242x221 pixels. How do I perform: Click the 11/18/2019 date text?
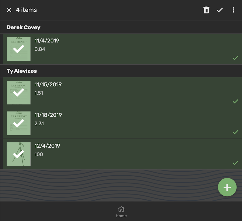click(x=48, y=115)
